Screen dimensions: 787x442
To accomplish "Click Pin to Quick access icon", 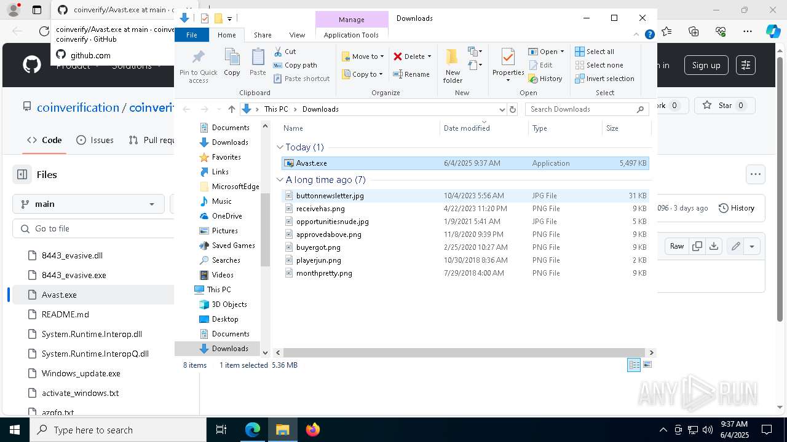I will (198, 66).
